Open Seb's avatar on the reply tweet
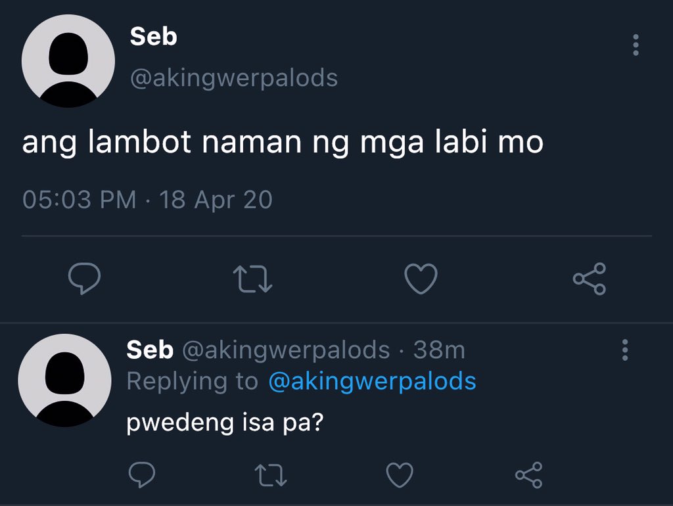The height and width of the screenshot is (506, 673). (x=65, y=380)
